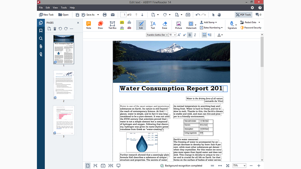The image size is (301, 169).
Task: Go to the next page arrow
Action: point(142,15)
